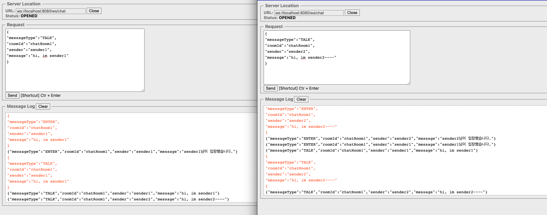Click right log line "sender2님이 입장했습니다."
This screenshot has width=547, height=215.
click(x=381, y=138)
